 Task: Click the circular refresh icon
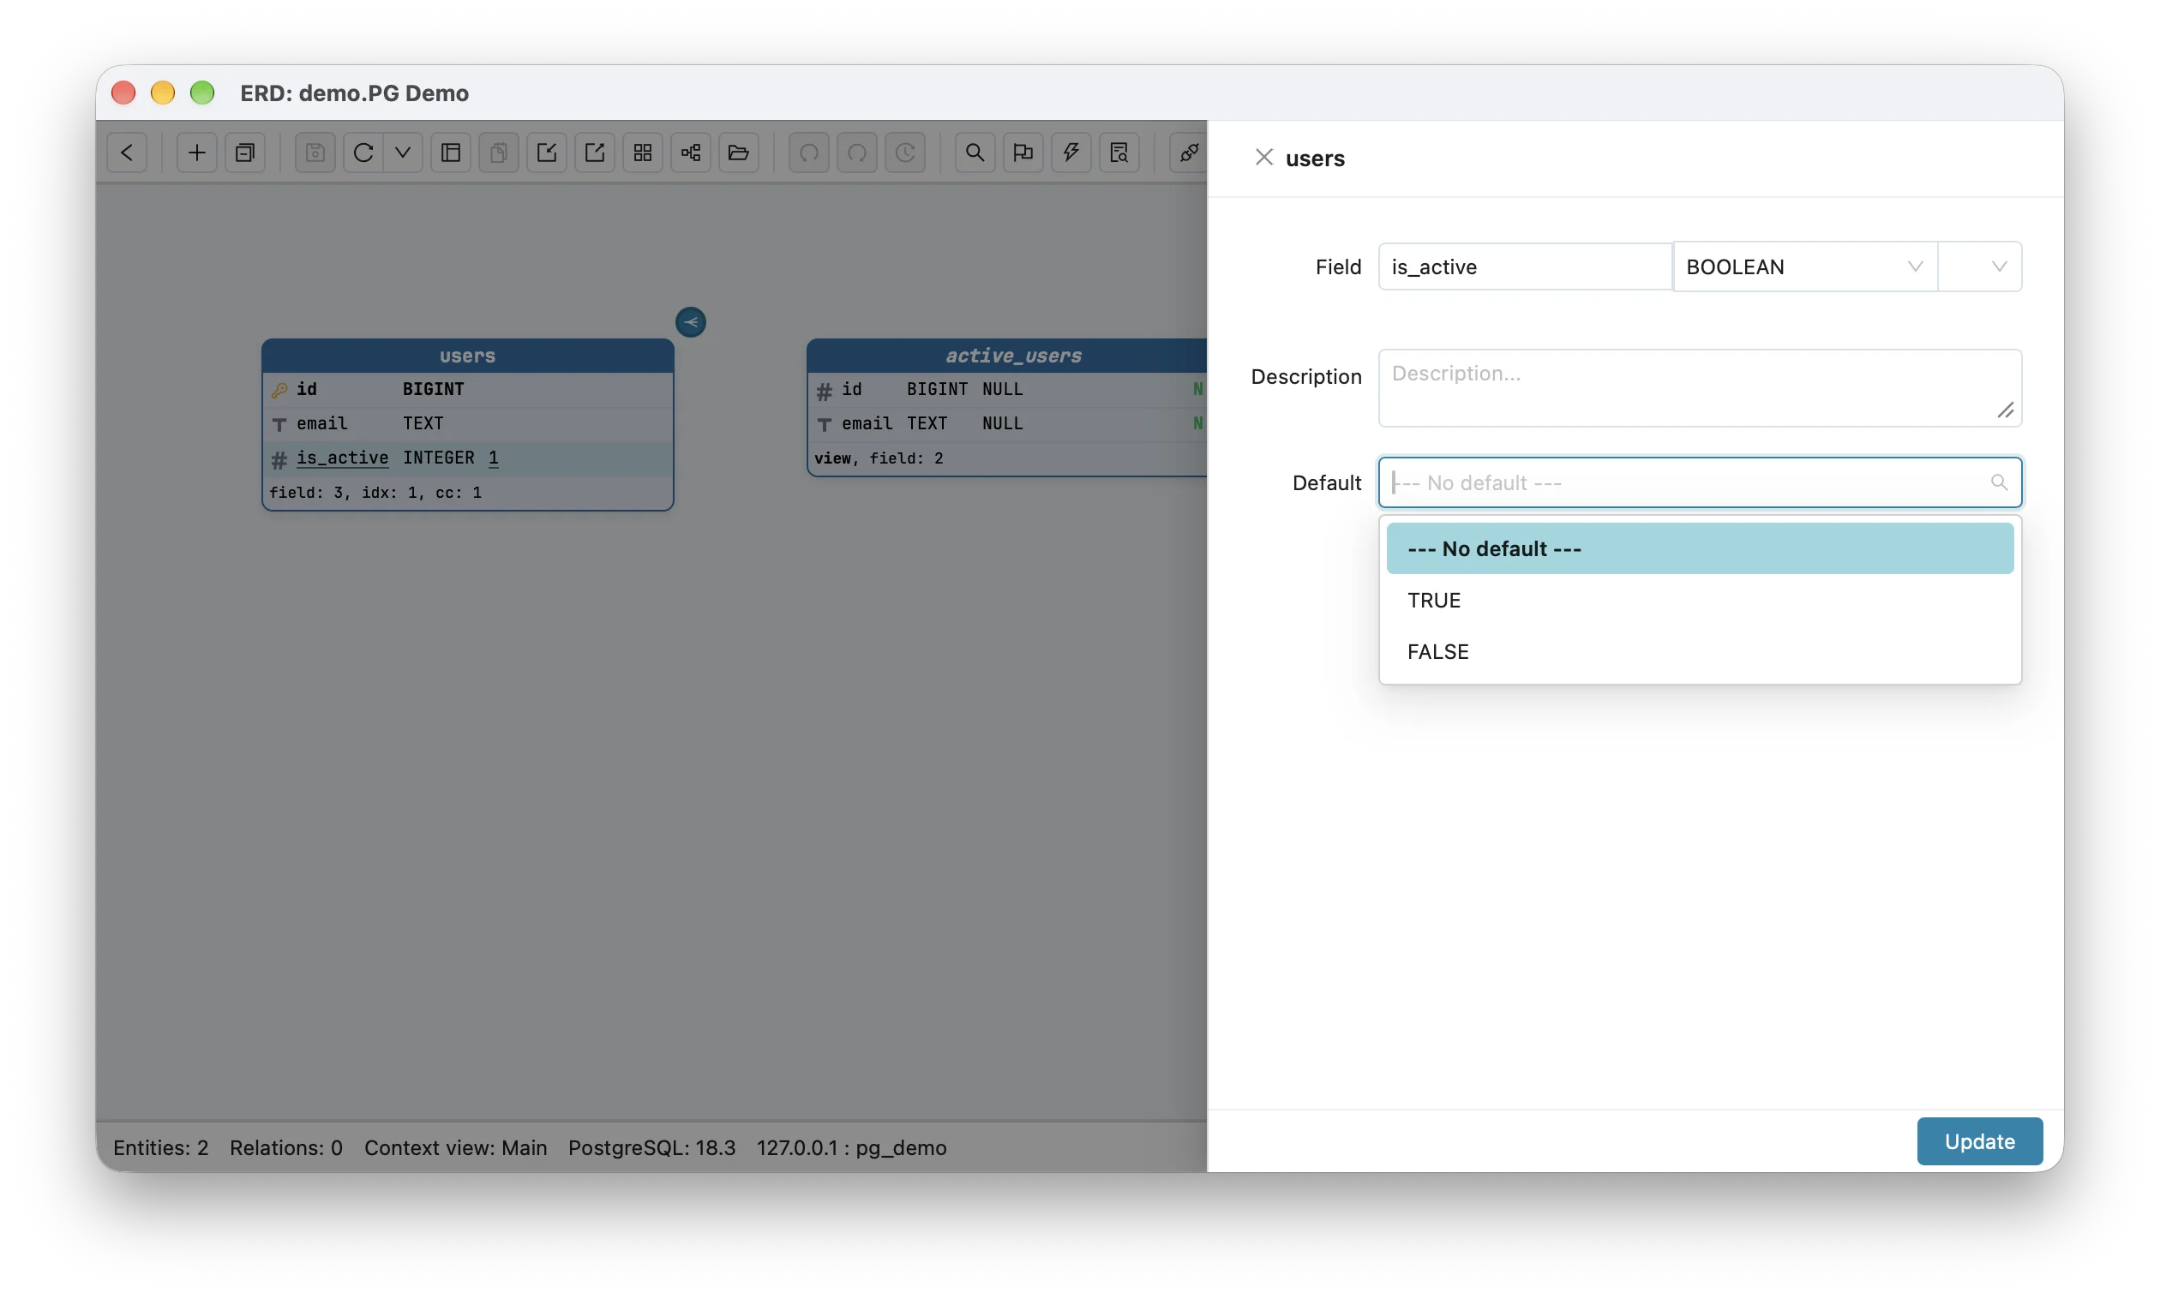click(x=363, y=153)
